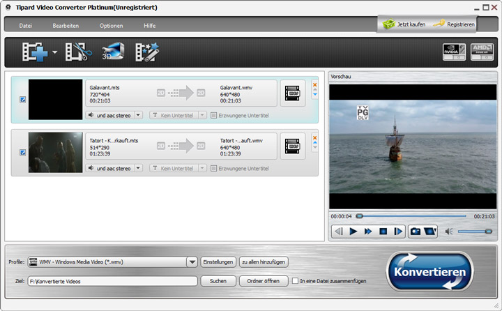Fast forward the preview
The width and height of the screenshot is (502, 311).
(x=368, y=231)
